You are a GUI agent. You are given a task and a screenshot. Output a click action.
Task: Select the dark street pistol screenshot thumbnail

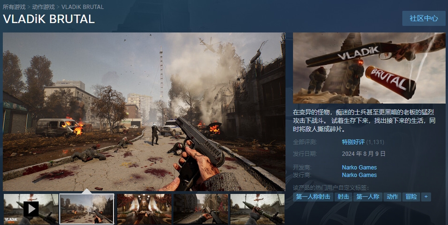click(201, 209)
